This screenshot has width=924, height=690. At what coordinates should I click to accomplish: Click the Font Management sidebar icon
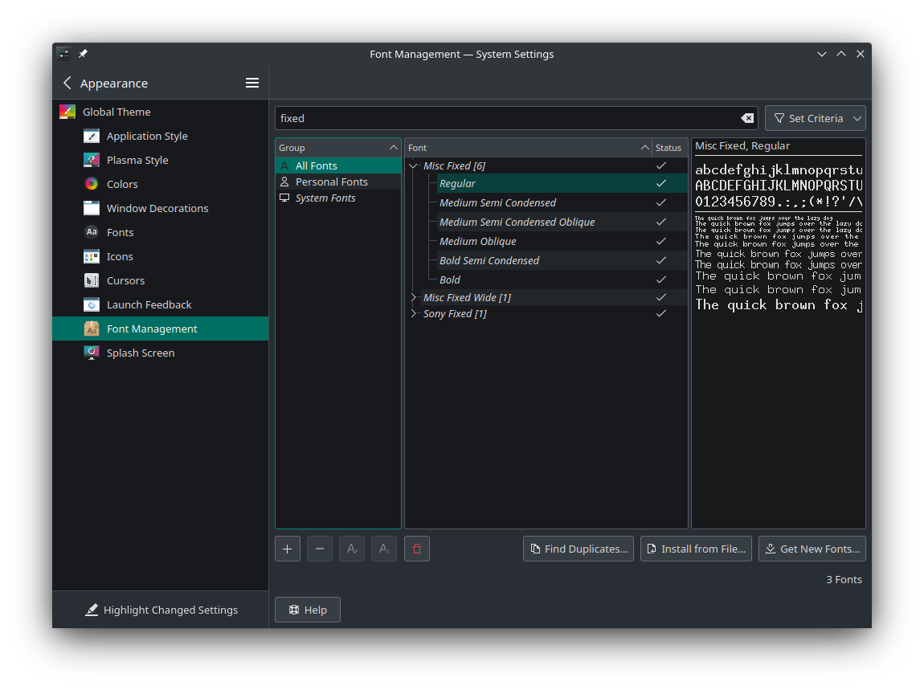tap(92, 329)
